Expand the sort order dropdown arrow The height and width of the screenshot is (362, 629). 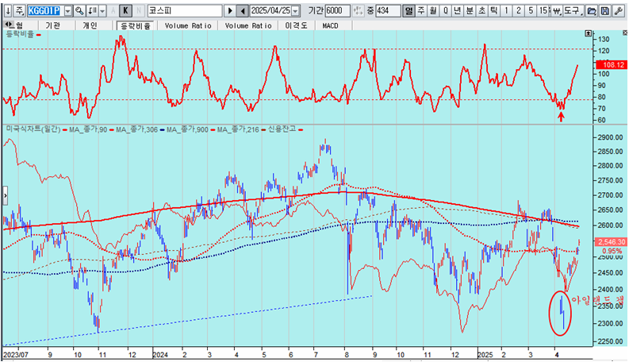105,11
